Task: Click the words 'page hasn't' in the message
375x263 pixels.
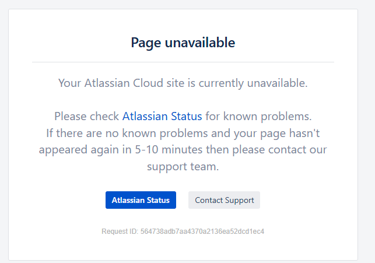Action: (290, 134)
